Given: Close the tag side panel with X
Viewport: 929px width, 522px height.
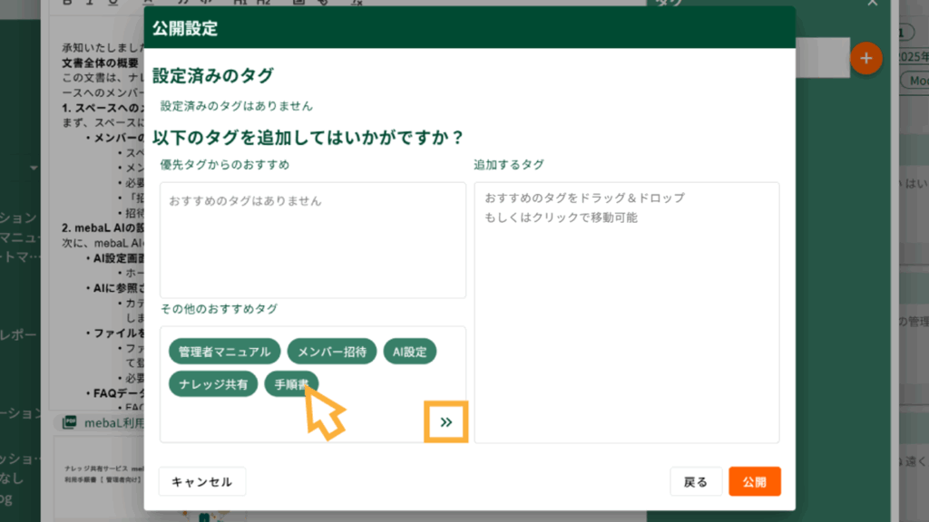Looking at the screenshot, I should tap(873, 4).
